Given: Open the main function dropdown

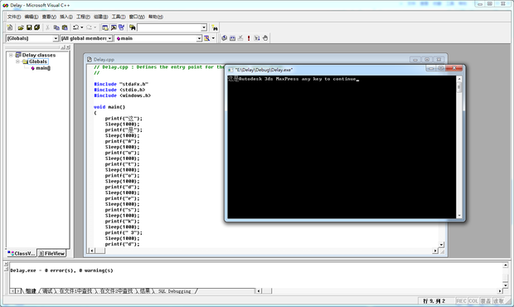Looking at the screenshot, I should (x=199, y=39).
